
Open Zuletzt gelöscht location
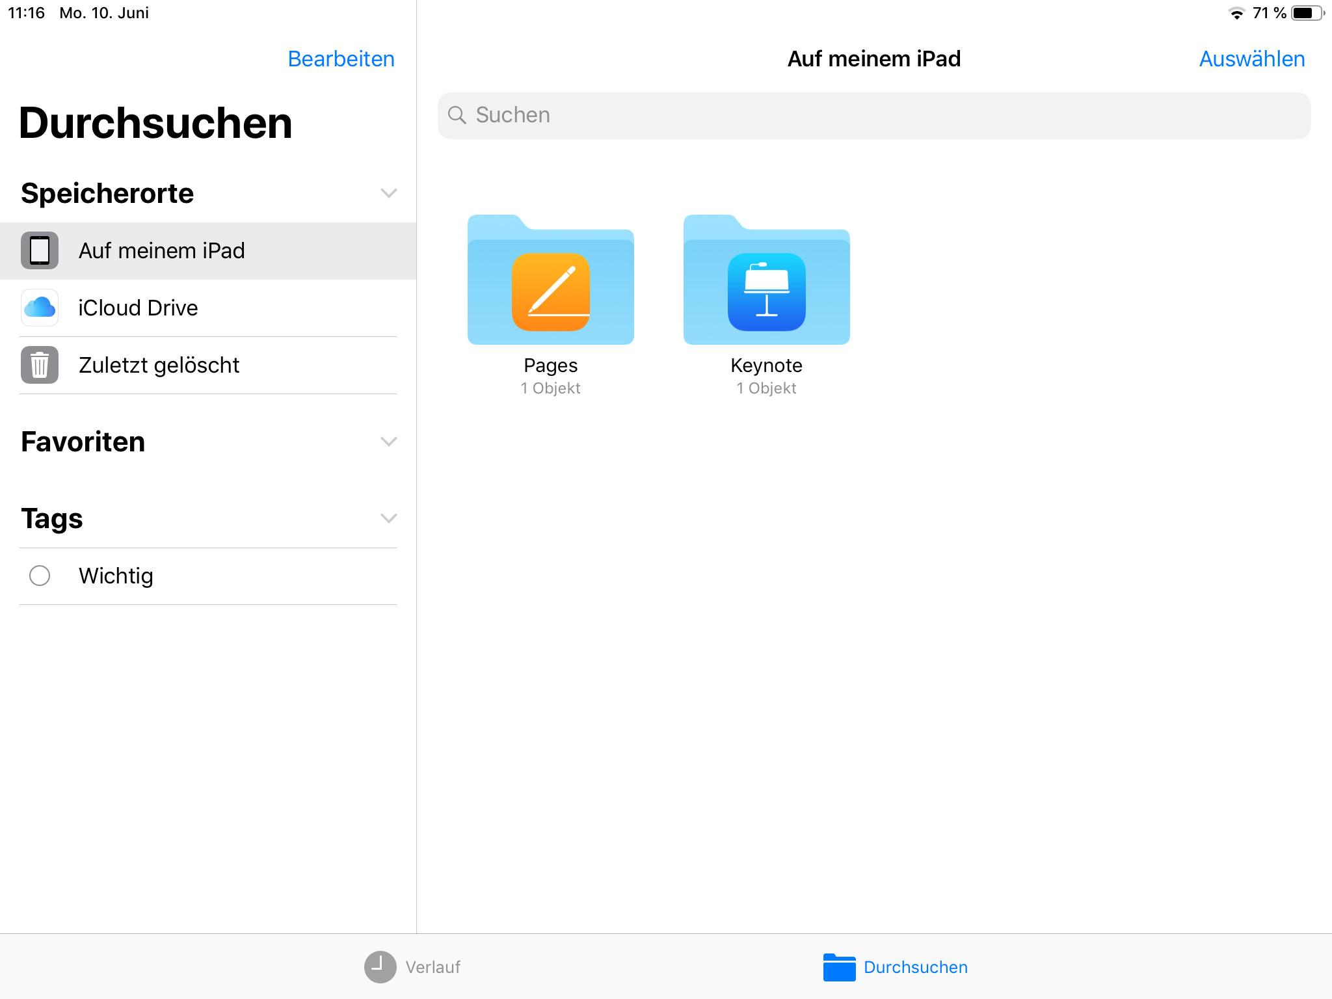point(159,365)
